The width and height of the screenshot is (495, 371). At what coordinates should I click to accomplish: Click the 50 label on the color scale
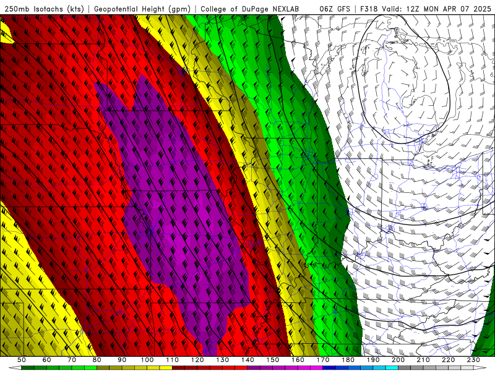coord(22,360)
